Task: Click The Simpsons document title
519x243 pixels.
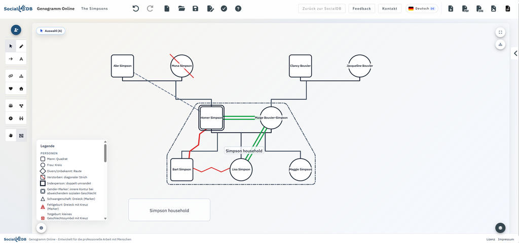Action: 94,9
